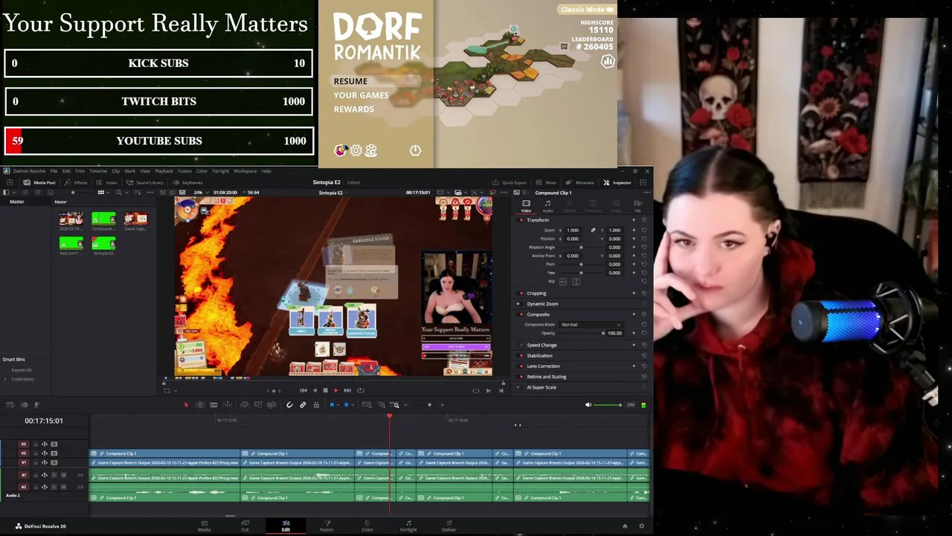Open Composite Mode Normal dropdown

pyautogui.click(x=591, y=325)
